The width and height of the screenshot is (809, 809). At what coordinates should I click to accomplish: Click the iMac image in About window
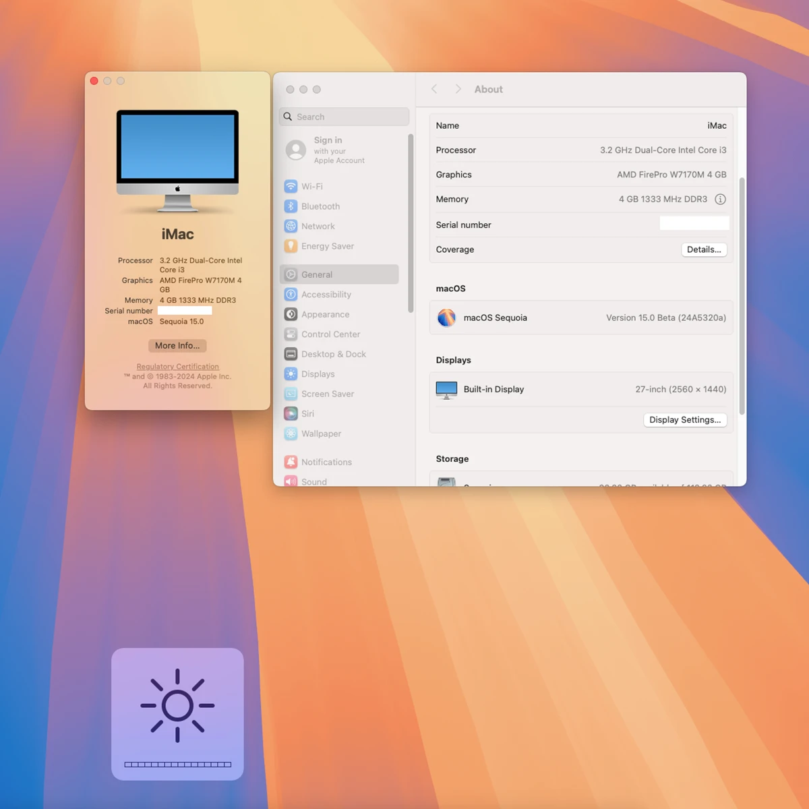[x=177, y=160]
